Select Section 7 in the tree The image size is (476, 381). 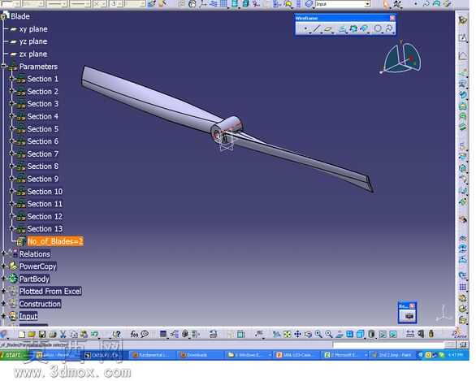coord(42,154)
